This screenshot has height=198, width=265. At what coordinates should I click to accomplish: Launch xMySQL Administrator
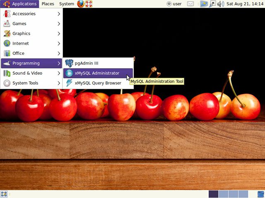tap(98, 73)
